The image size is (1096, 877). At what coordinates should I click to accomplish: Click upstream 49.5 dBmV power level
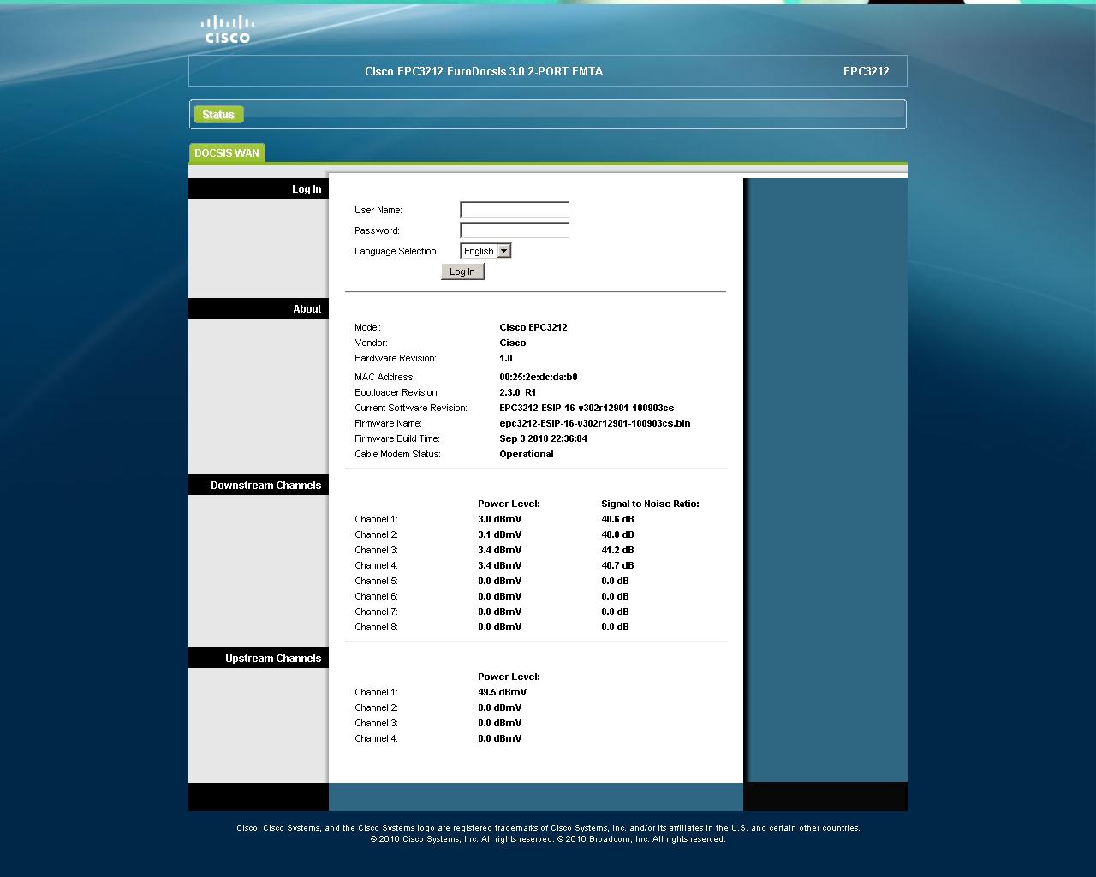click(x=502, y=692)
